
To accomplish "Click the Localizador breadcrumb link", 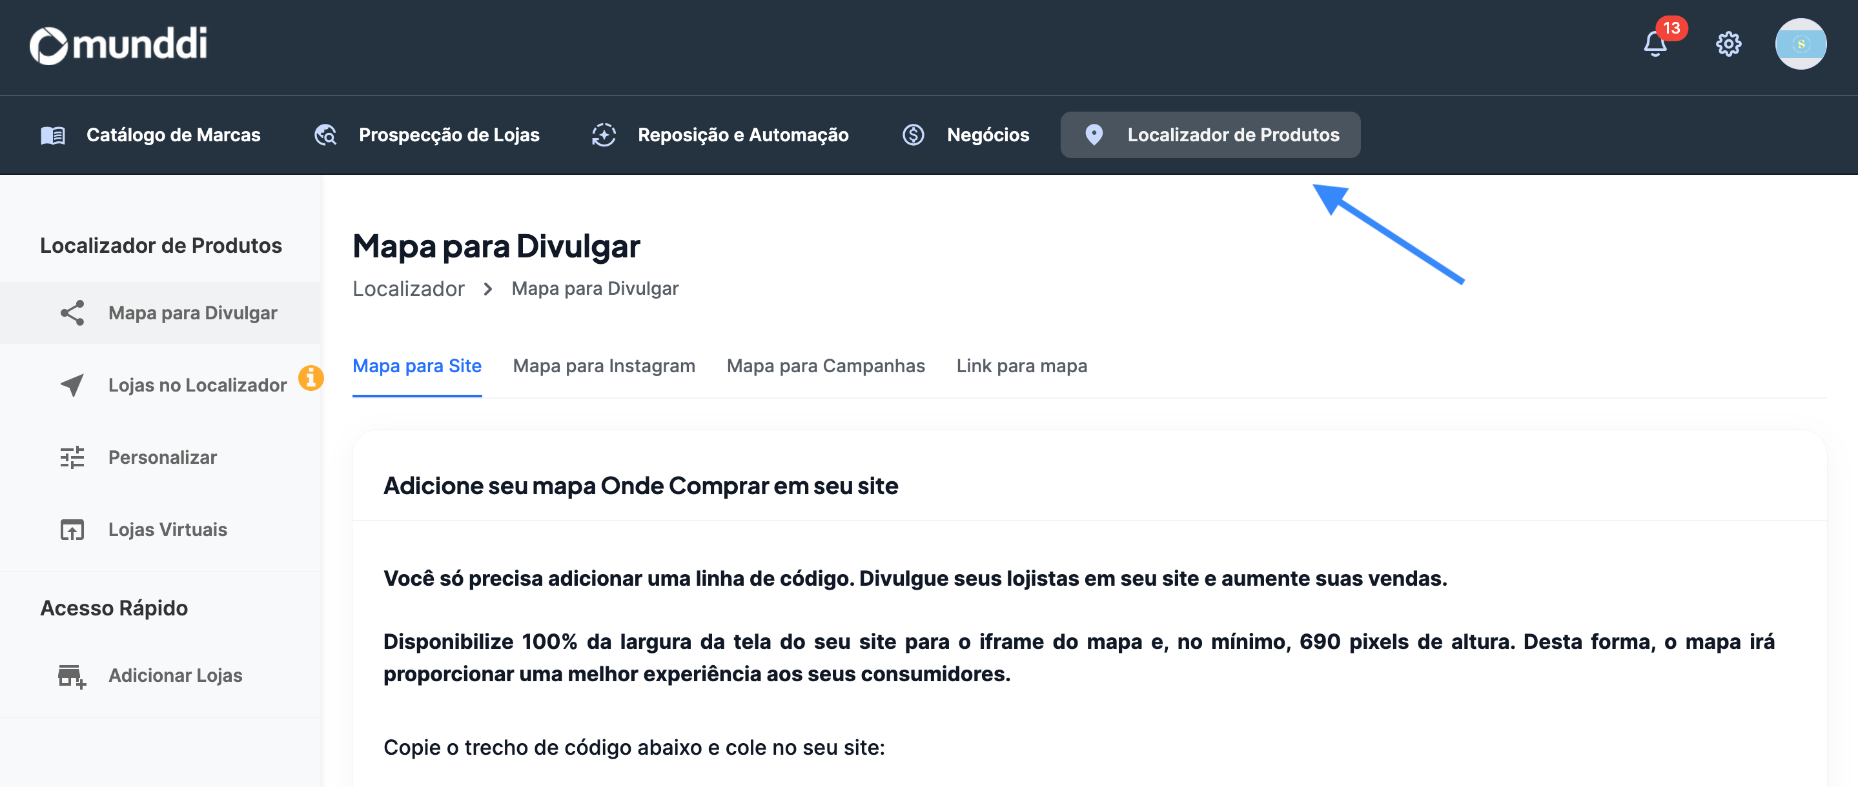I will 407,288.
